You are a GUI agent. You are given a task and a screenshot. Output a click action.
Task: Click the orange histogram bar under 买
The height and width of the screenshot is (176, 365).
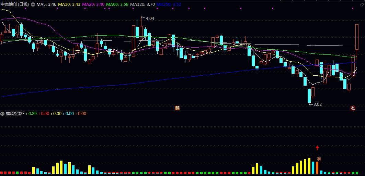point(317,168)
